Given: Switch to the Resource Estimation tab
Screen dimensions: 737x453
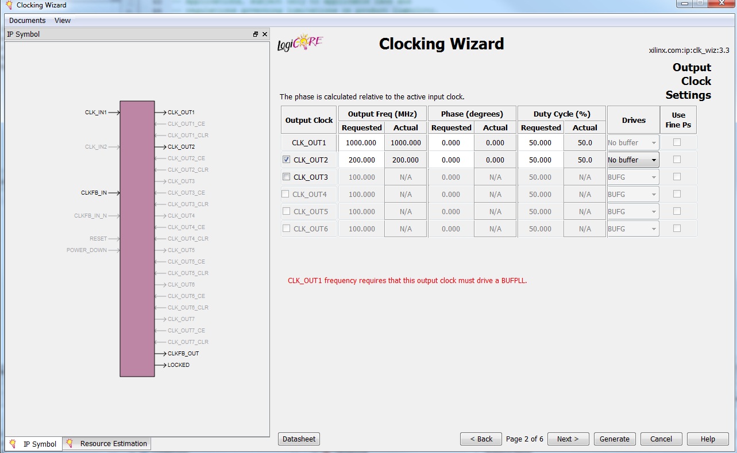Looking at the screenshot, I should click(106, 443).
